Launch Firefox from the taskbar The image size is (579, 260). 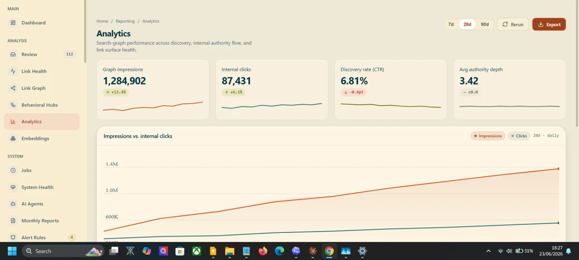(x=263, y=251)
